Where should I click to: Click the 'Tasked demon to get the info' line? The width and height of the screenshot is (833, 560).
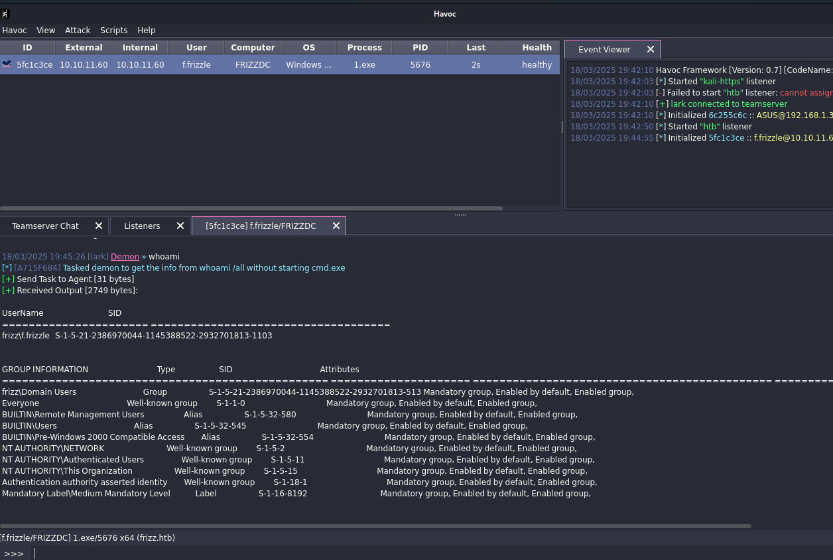173,267
